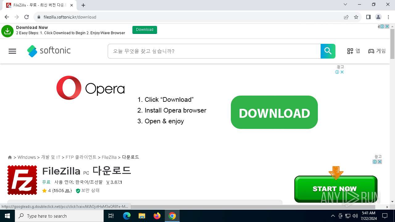The height and width of the screenshot is (222, 395).
Task: Click the top banner ad info icon
Action: [382, 27]
